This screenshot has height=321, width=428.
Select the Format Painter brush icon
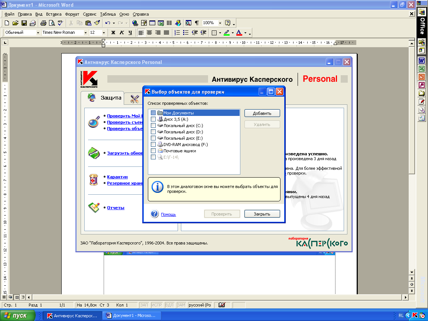(x=97, y=23)
